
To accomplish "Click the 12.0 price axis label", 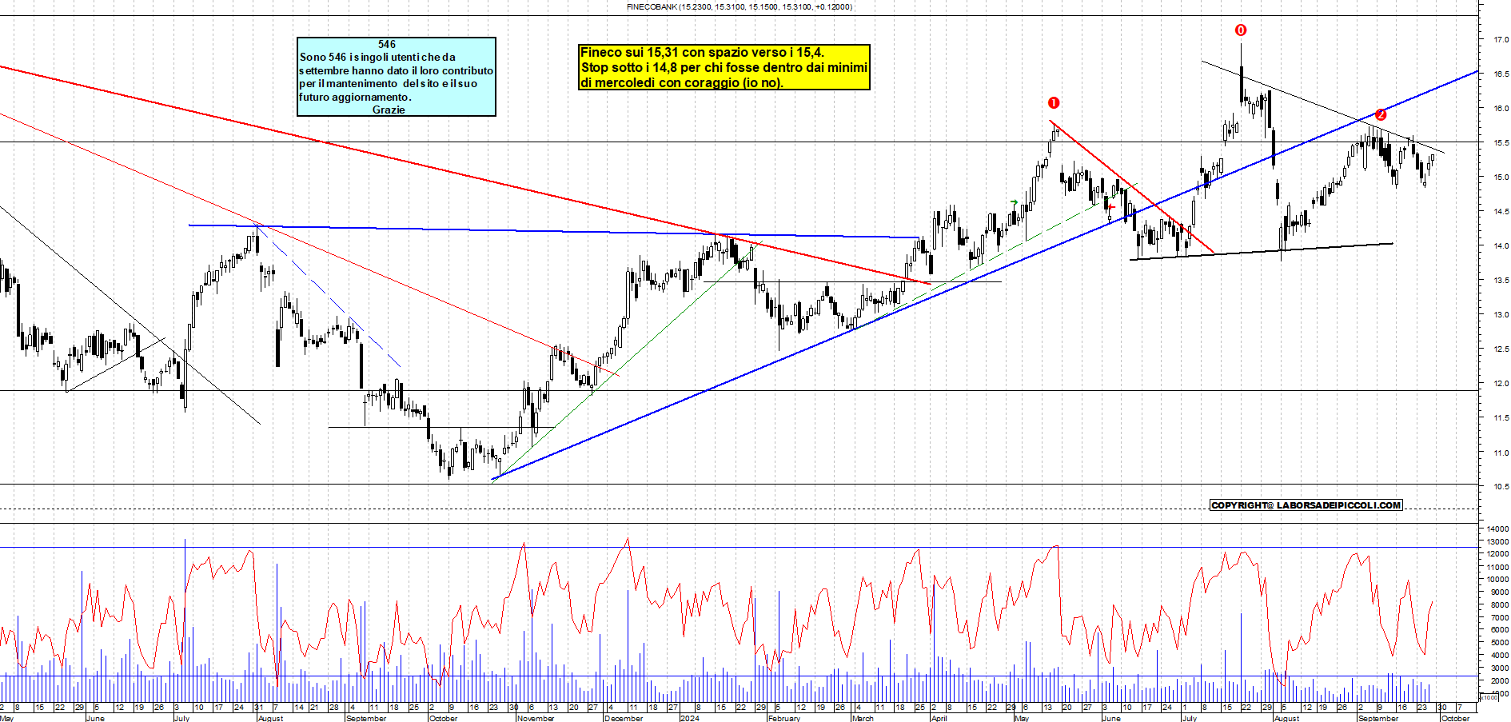I will pos(1501,383).
